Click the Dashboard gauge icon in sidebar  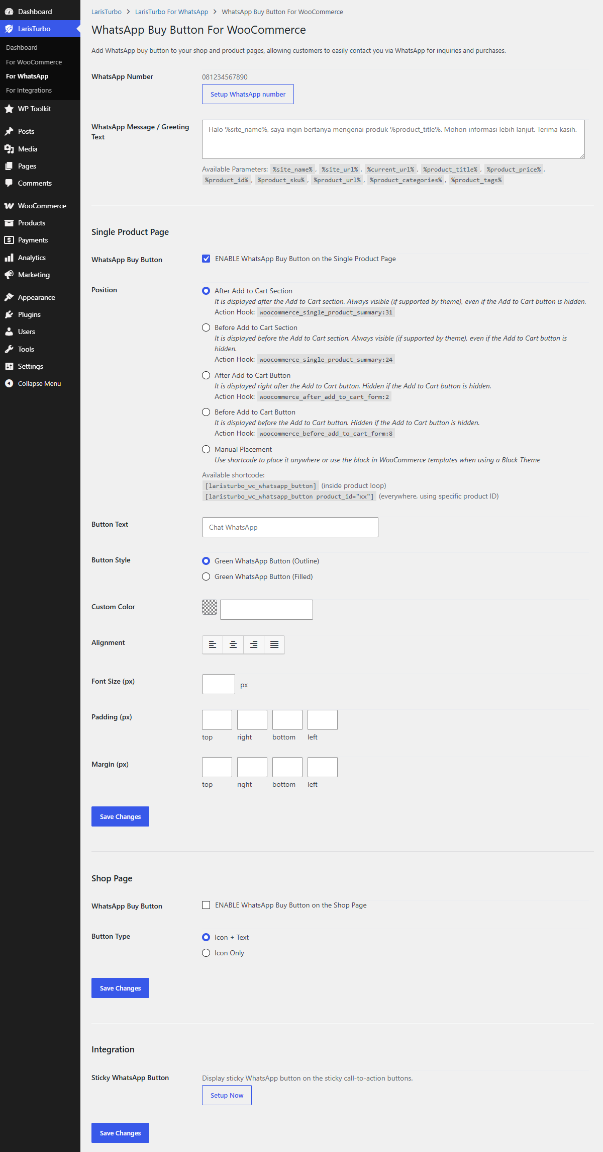click(9, 12)
